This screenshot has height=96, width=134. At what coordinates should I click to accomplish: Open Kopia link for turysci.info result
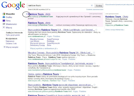pos(64,81)
